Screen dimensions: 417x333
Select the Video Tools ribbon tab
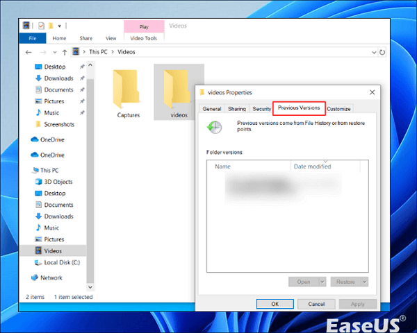[x=144, y=38]
